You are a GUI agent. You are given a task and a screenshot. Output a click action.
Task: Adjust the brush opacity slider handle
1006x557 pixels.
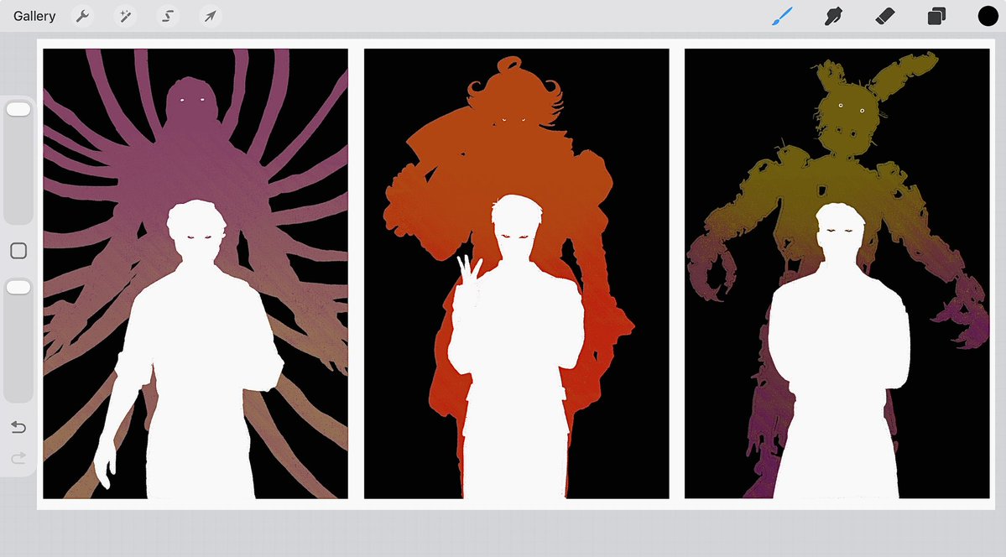click(x=18, y=288)
